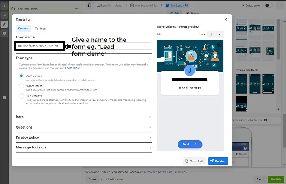The width and height of the screenshot is (286, 184).
Task: Expand the Privacy policy section
Action: coord(84,137)
